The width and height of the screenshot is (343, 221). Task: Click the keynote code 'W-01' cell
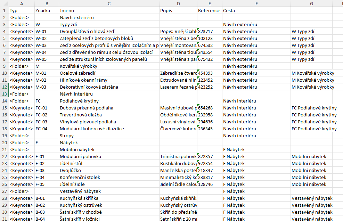(47, 31)
